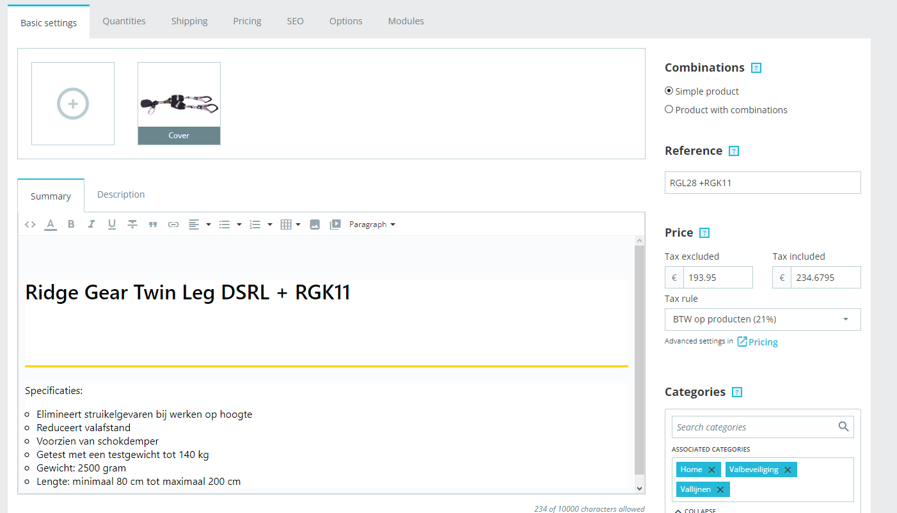The width and height of the screenshot is (897, 513).
Task: Open the bullet list style arrow
Action: point(239,225)
